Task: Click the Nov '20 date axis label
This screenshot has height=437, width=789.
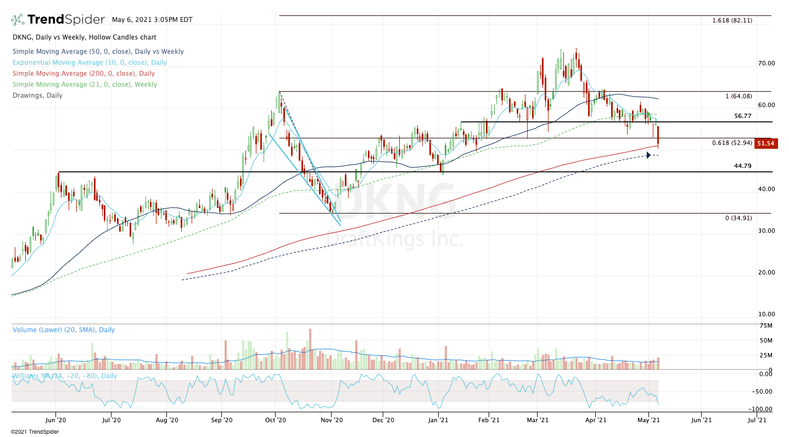Action: coord(332,421)
